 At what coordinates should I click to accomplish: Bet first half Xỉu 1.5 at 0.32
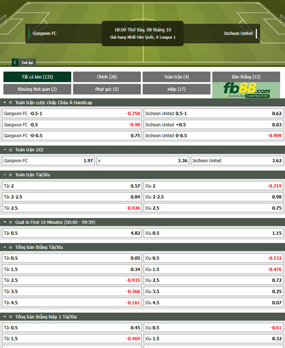213,338
